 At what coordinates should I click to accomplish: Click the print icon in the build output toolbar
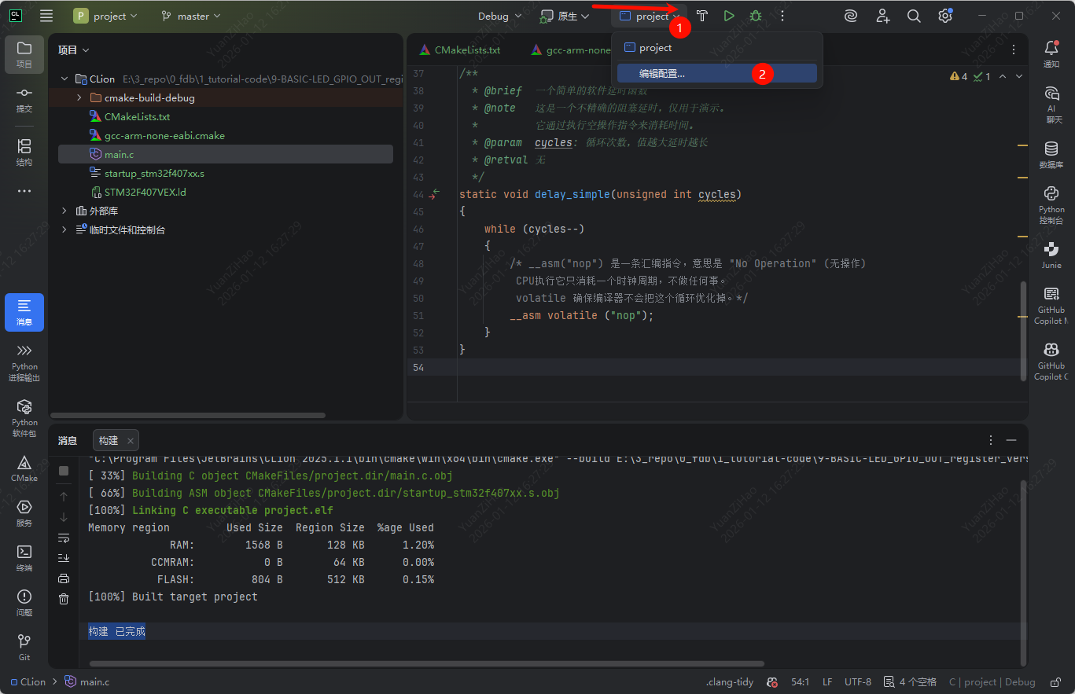64,578
